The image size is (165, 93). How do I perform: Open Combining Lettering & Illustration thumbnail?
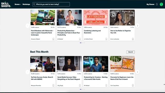(96, 18)
